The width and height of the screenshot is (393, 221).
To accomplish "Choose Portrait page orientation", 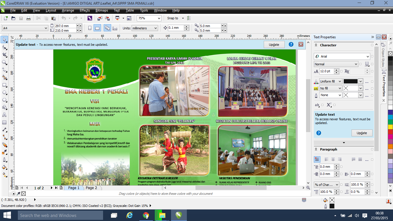I will coord(90,28).
